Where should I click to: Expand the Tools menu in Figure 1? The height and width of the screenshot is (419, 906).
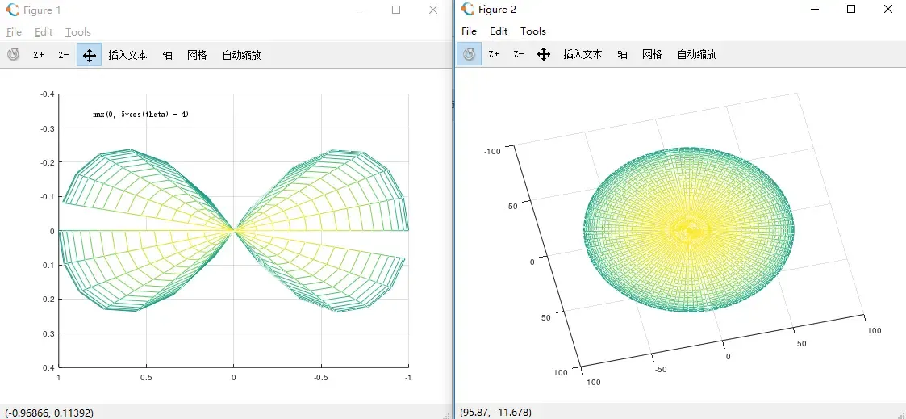78,32
